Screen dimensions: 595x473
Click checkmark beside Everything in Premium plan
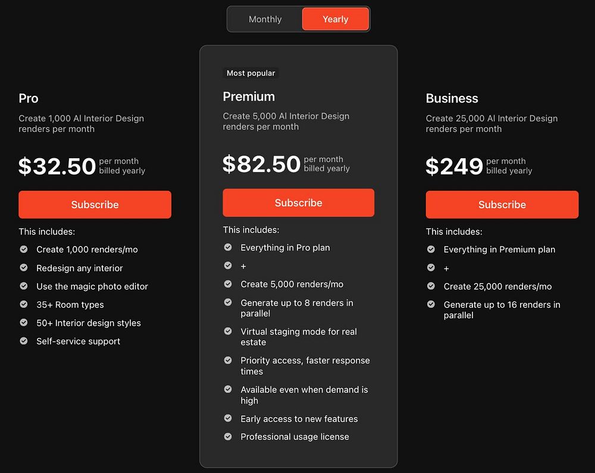click(x=431, y=249)
